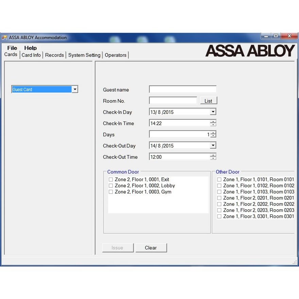The width and height of the screenshot is (299, 299).
Task: Open the System Setting tab
Action: 84,55
